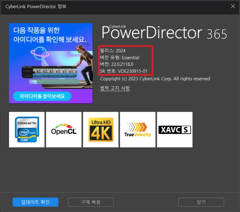Click the Copyright (c) 2023 CyberLink text
The image size is (240, 212).
(x=155, y=79)
